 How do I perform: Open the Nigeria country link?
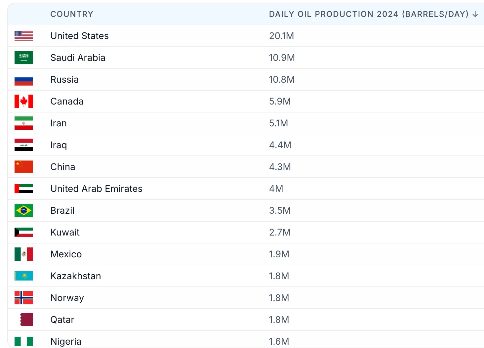point(66,341)
